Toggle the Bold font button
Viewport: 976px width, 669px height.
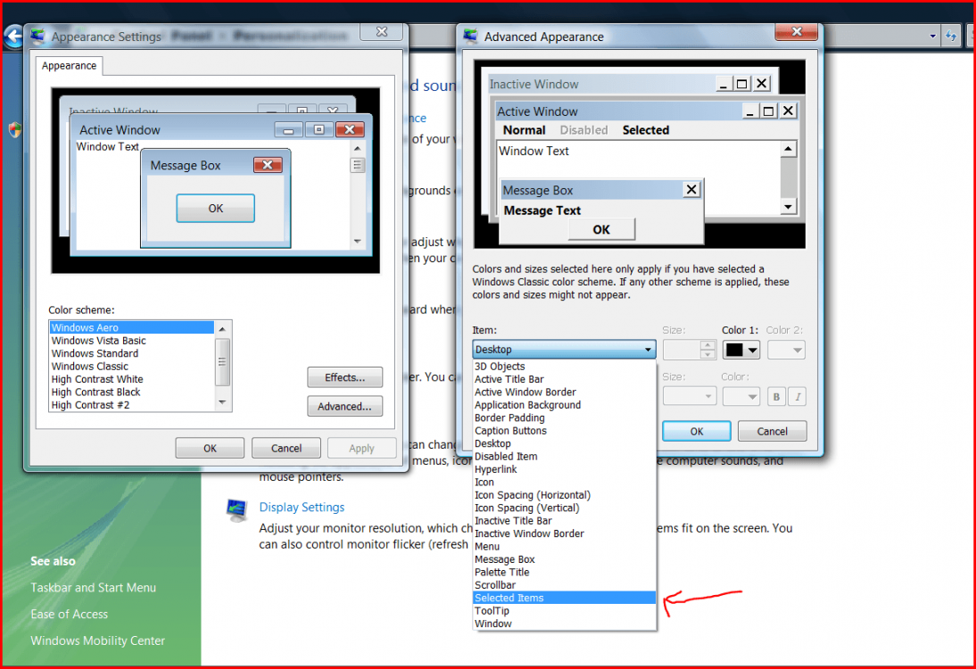point(776,396)
